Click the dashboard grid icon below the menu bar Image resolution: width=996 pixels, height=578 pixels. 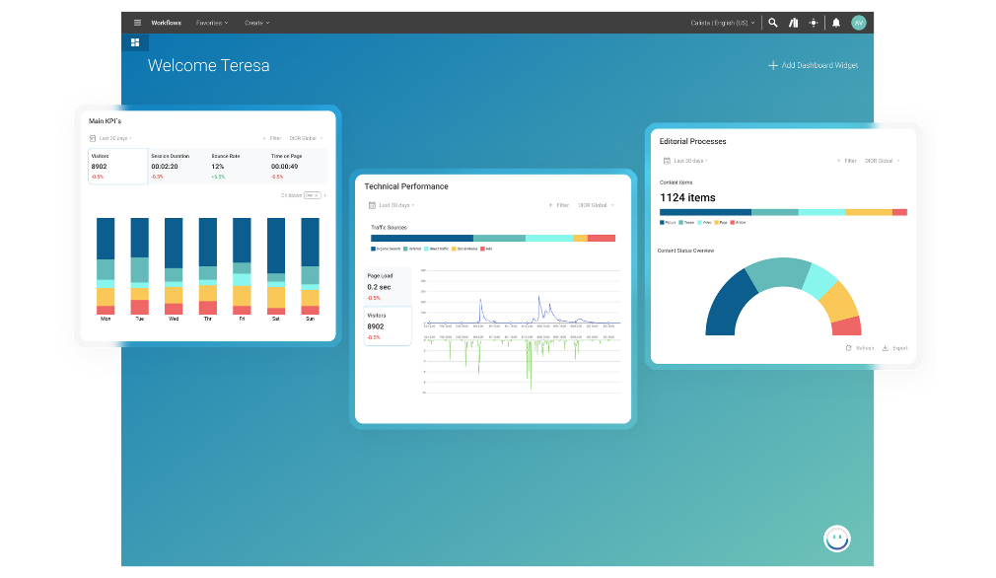135,42
